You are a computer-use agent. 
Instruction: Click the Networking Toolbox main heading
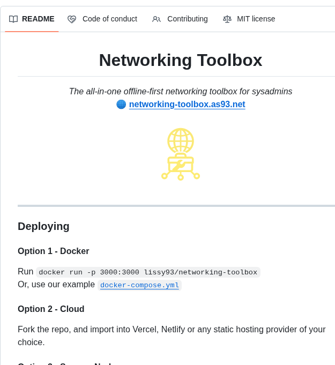point(181,60)
